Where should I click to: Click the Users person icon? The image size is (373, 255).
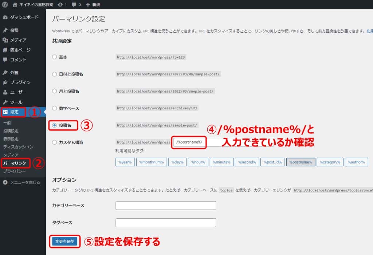coord(5,92)
